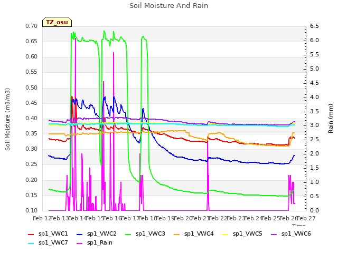338x253 pixels.
Task: Click the chart title Soil Moisture And Rain
Action: pos(169,6)
